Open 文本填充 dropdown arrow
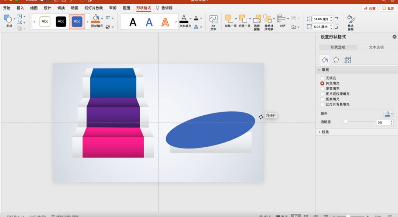 click(191, 18)
